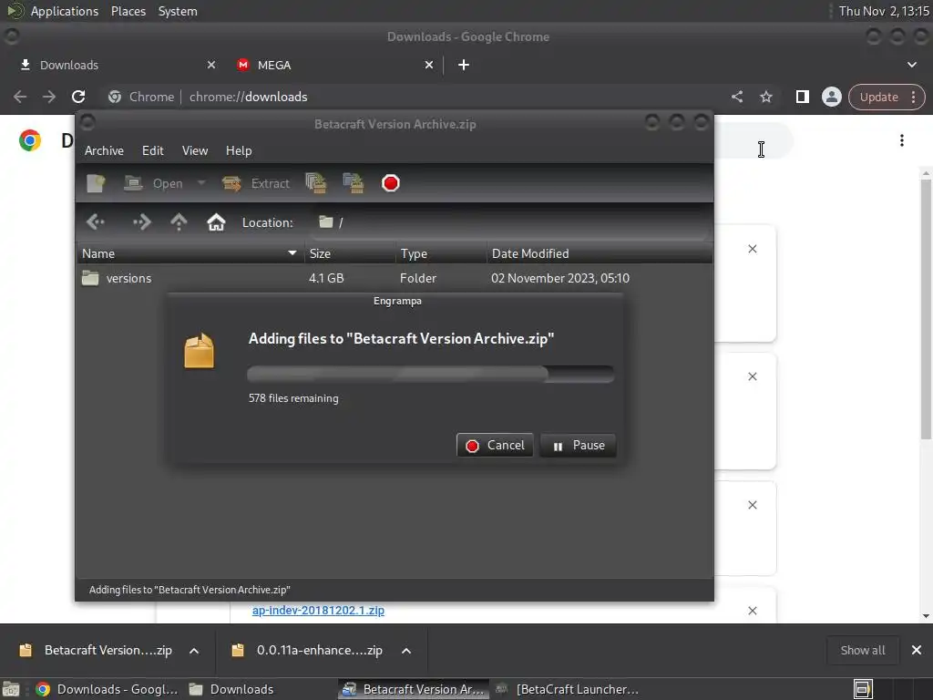Bookmark this page with star icon
This screenshot has height=700, width=933.
click(x=765, y=97)
